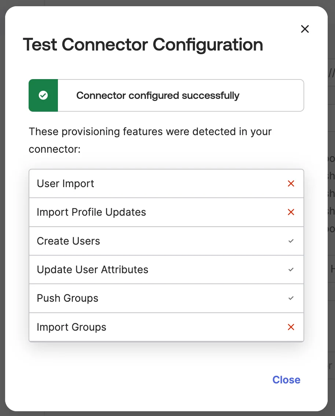Screen dimensions: 335x416
Task: Click the Test Connector Configuration title
Action: pyautogui.click(x=143, y=44)
